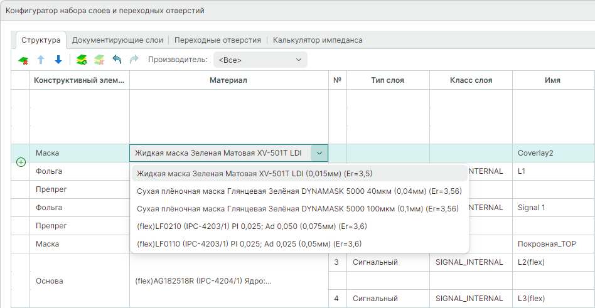Open the Производитель manufacturer dropdown
The width and height of the screenshot is (595, 308).
(260, 60)
